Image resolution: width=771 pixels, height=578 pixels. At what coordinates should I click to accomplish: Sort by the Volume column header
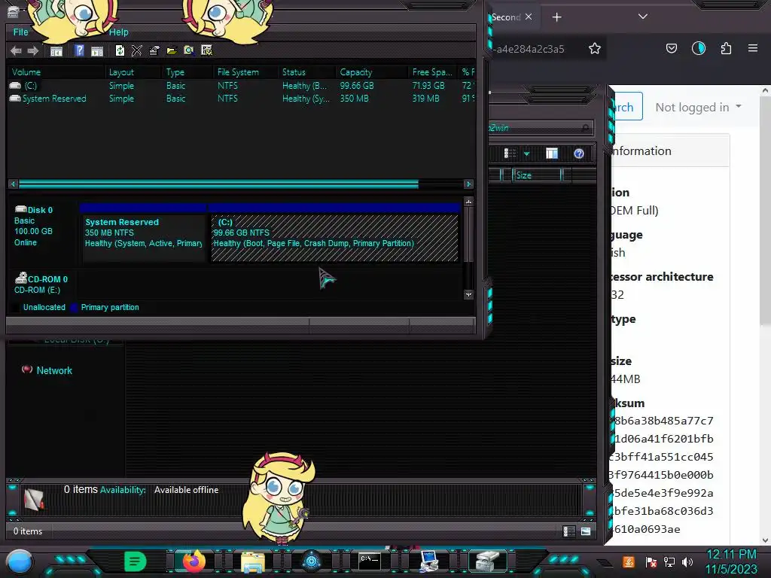coord(56,71)
